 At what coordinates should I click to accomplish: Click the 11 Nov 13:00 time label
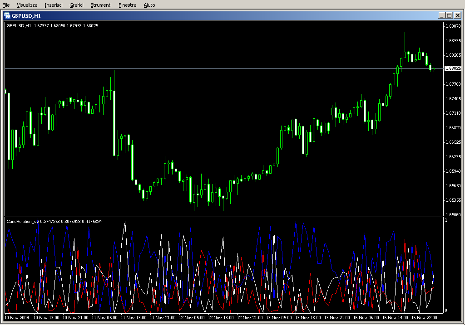(134, 318)
